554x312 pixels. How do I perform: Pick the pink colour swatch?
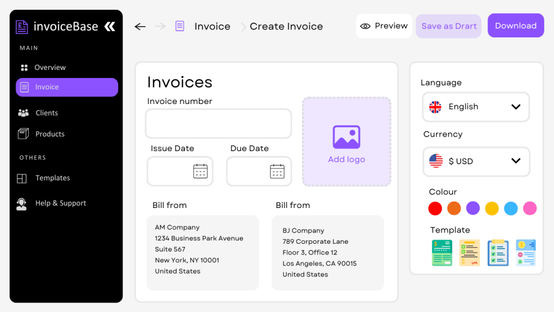point(530,209)
